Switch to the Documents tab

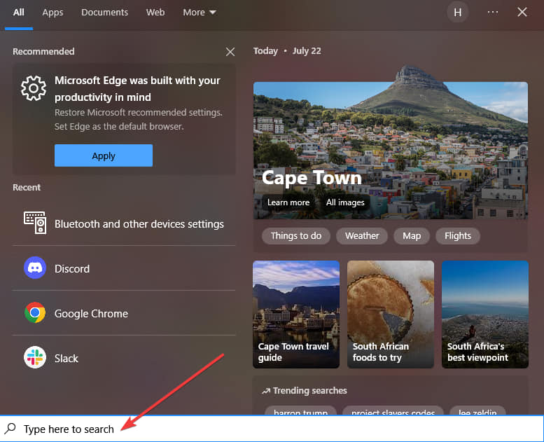click(104, 13)
